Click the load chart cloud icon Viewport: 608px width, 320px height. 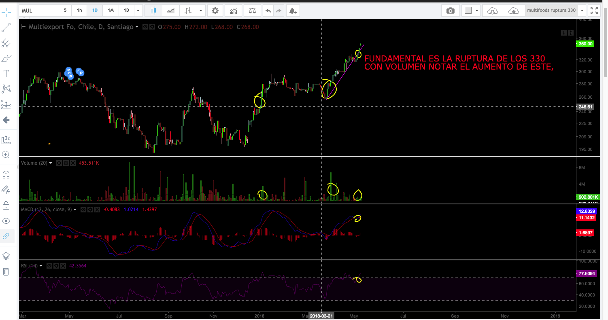(493, 11)
